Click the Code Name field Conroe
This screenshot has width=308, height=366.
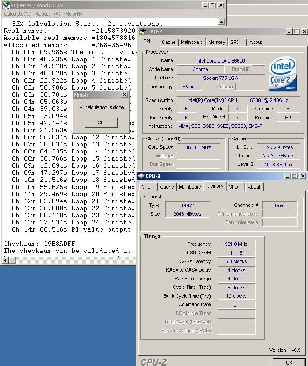[x=200, y=69]
